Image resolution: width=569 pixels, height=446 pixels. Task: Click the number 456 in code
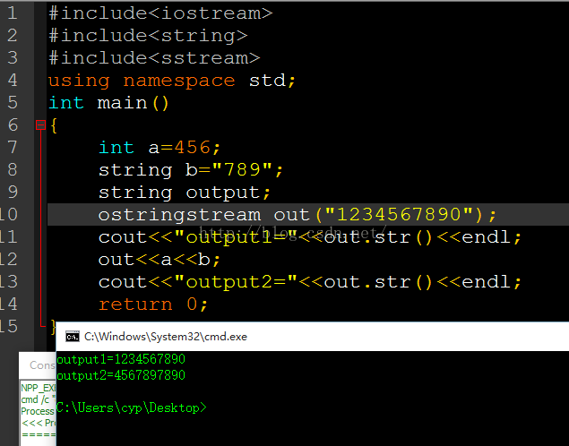(193, 148)
